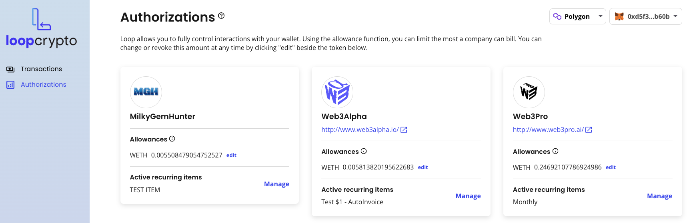
Task: Click external link icon beside web3alpha.io URL
Action: point(404,130)
